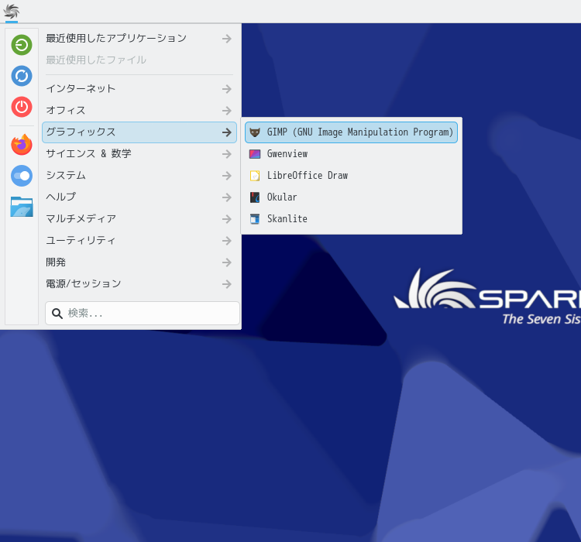This screenshot has height=542, width=581.
Task: Click the Skanlite scanner icon
Action: tap(255, 219)
